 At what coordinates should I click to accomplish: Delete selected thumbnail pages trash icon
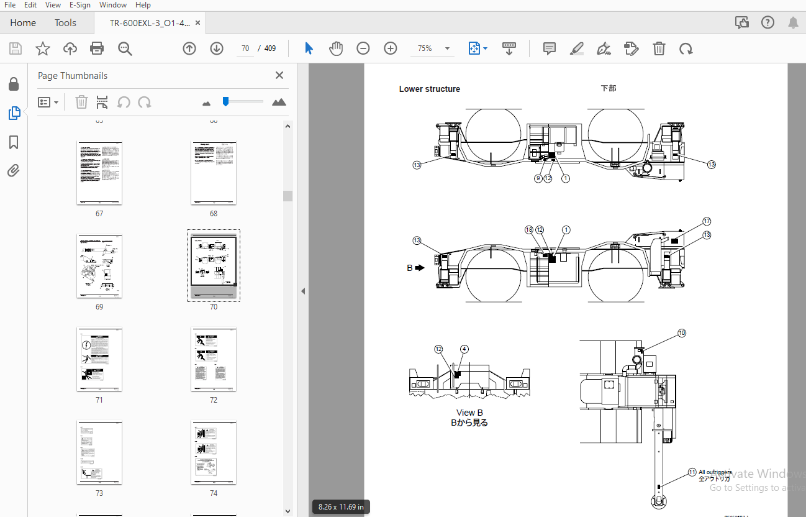[x=81, y=102]
